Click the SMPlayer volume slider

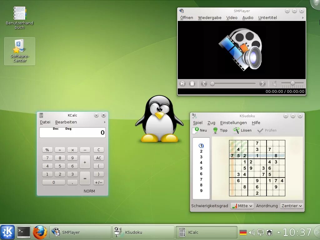tap(292, 83)
